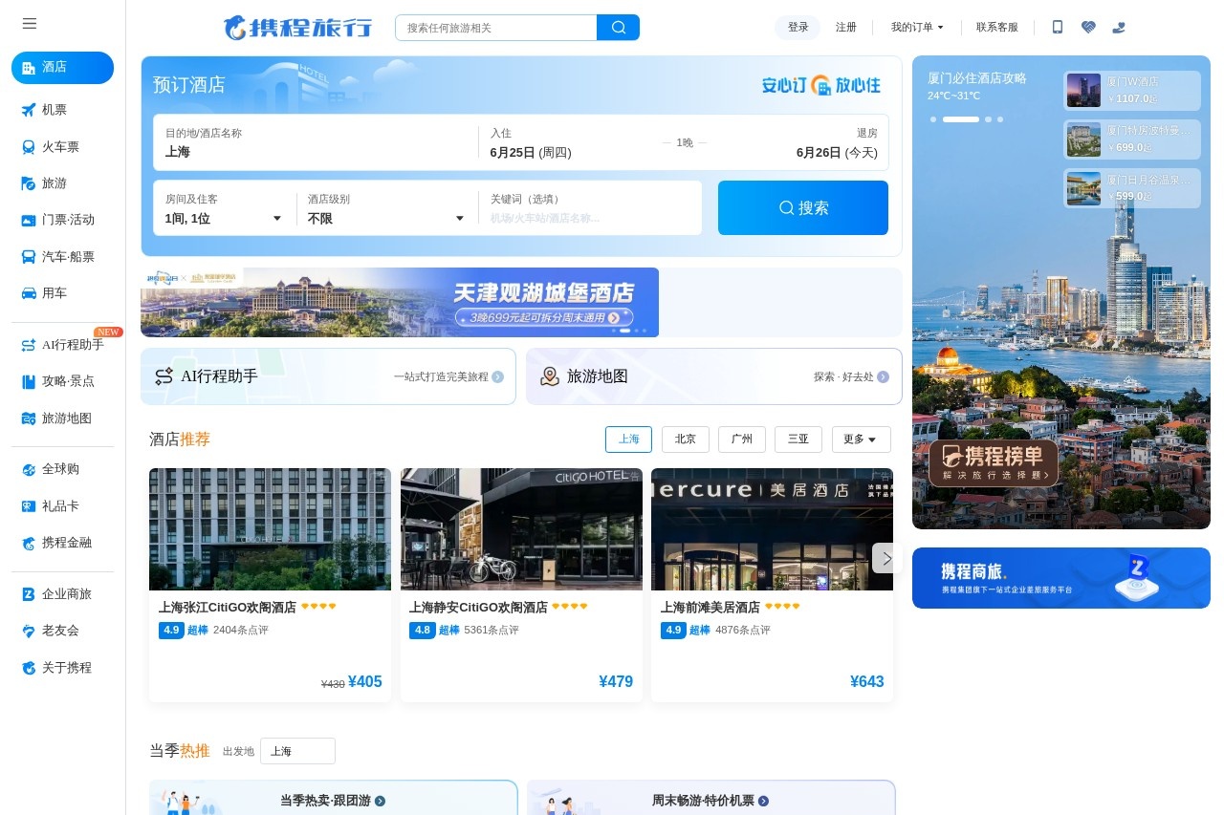Select the 机票 flights sidebar item
Viewport: 1224px width, 815px height.
click(62, 110)
